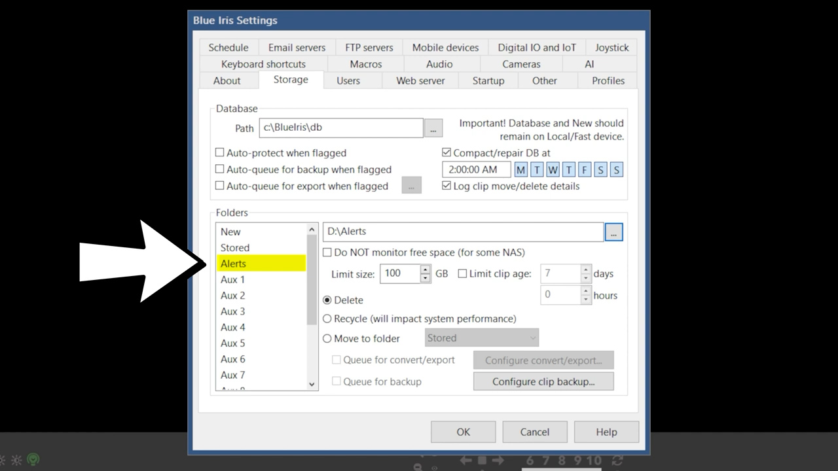Go to the Profiles tab
The width and height of the screenshot is (838, 471).
click(608, 80)
